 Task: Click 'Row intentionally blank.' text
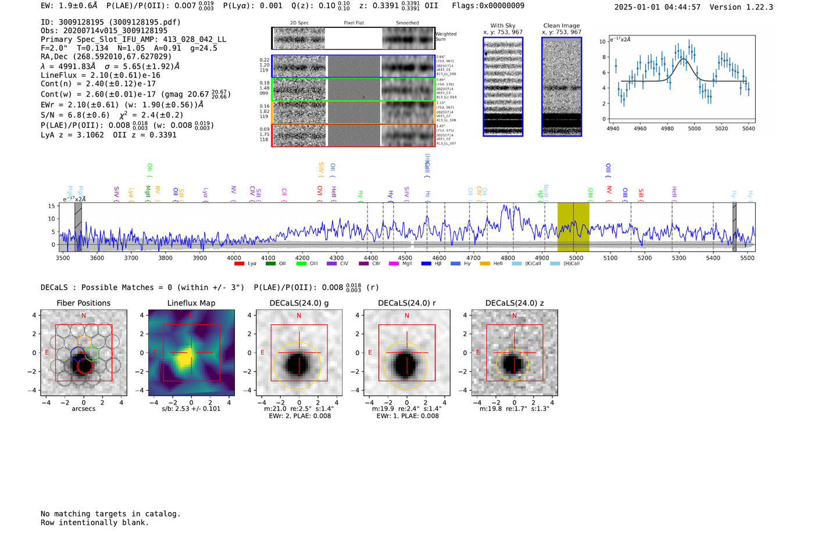point(95,523)
